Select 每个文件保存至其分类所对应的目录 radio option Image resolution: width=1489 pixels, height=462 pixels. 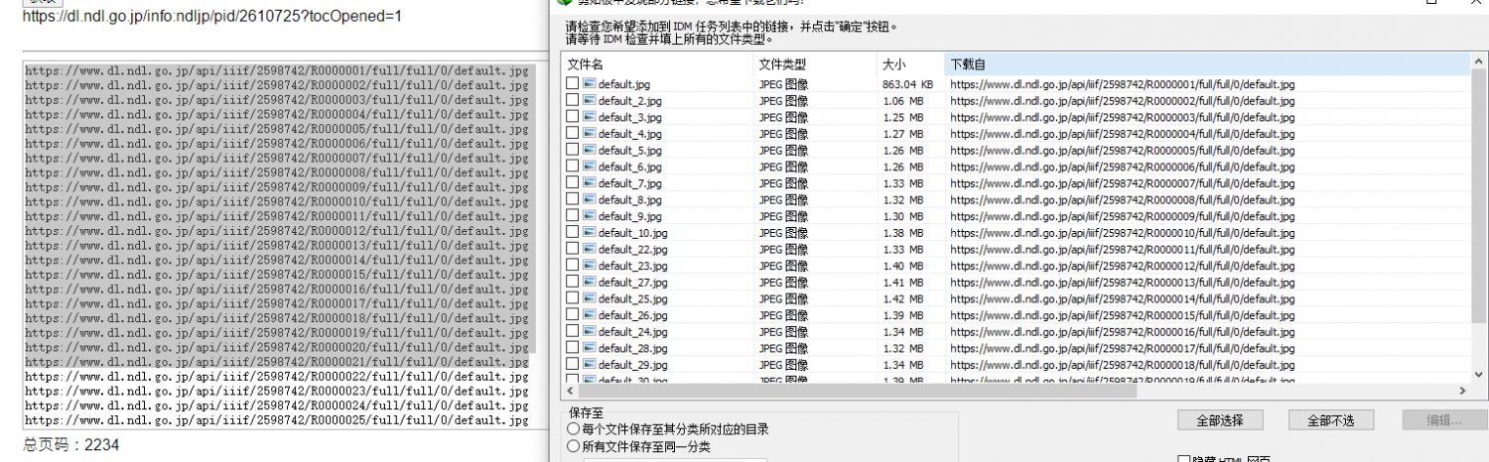point(573,429)
